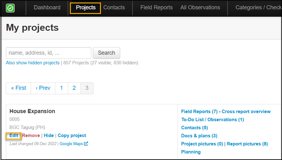Screen dimensions: 282x160
Task: Click the Copy project link
Action: point(72,135)
